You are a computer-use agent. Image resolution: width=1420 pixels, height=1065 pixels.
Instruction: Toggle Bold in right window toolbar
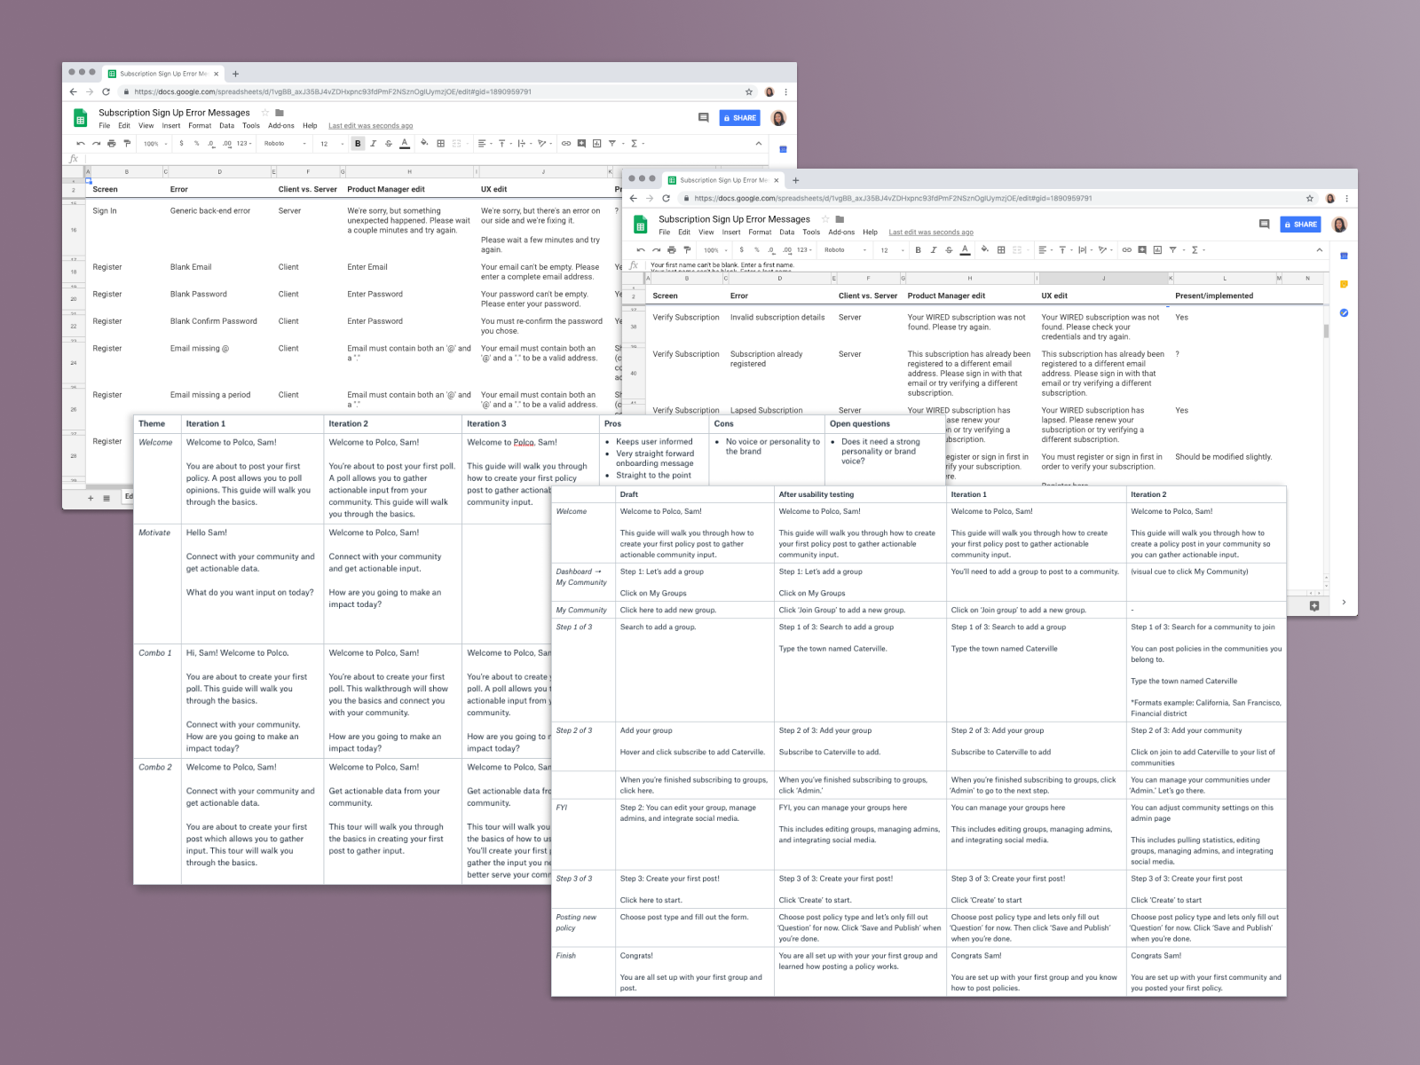918,249
